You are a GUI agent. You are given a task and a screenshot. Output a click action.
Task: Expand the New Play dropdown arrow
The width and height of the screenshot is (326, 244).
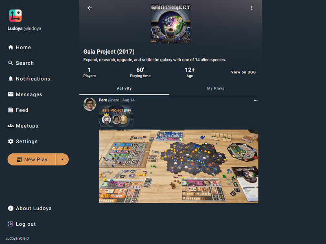[x=62, y=159]
